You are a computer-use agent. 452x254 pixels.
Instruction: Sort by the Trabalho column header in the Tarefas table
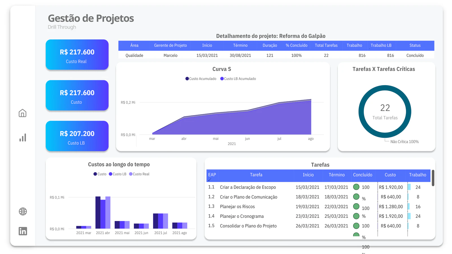pos(418,175)
